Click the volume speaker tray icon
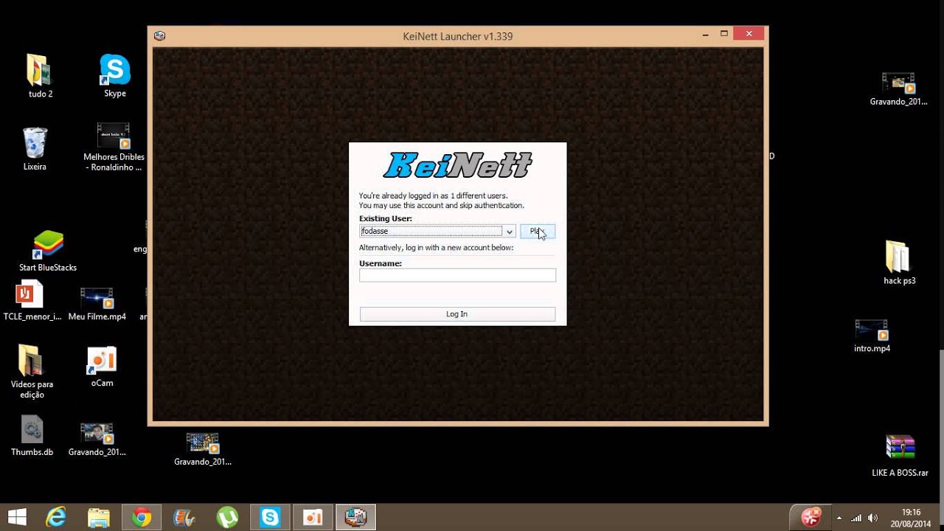This screenshot has height=531, width=944. click(873, 518)
